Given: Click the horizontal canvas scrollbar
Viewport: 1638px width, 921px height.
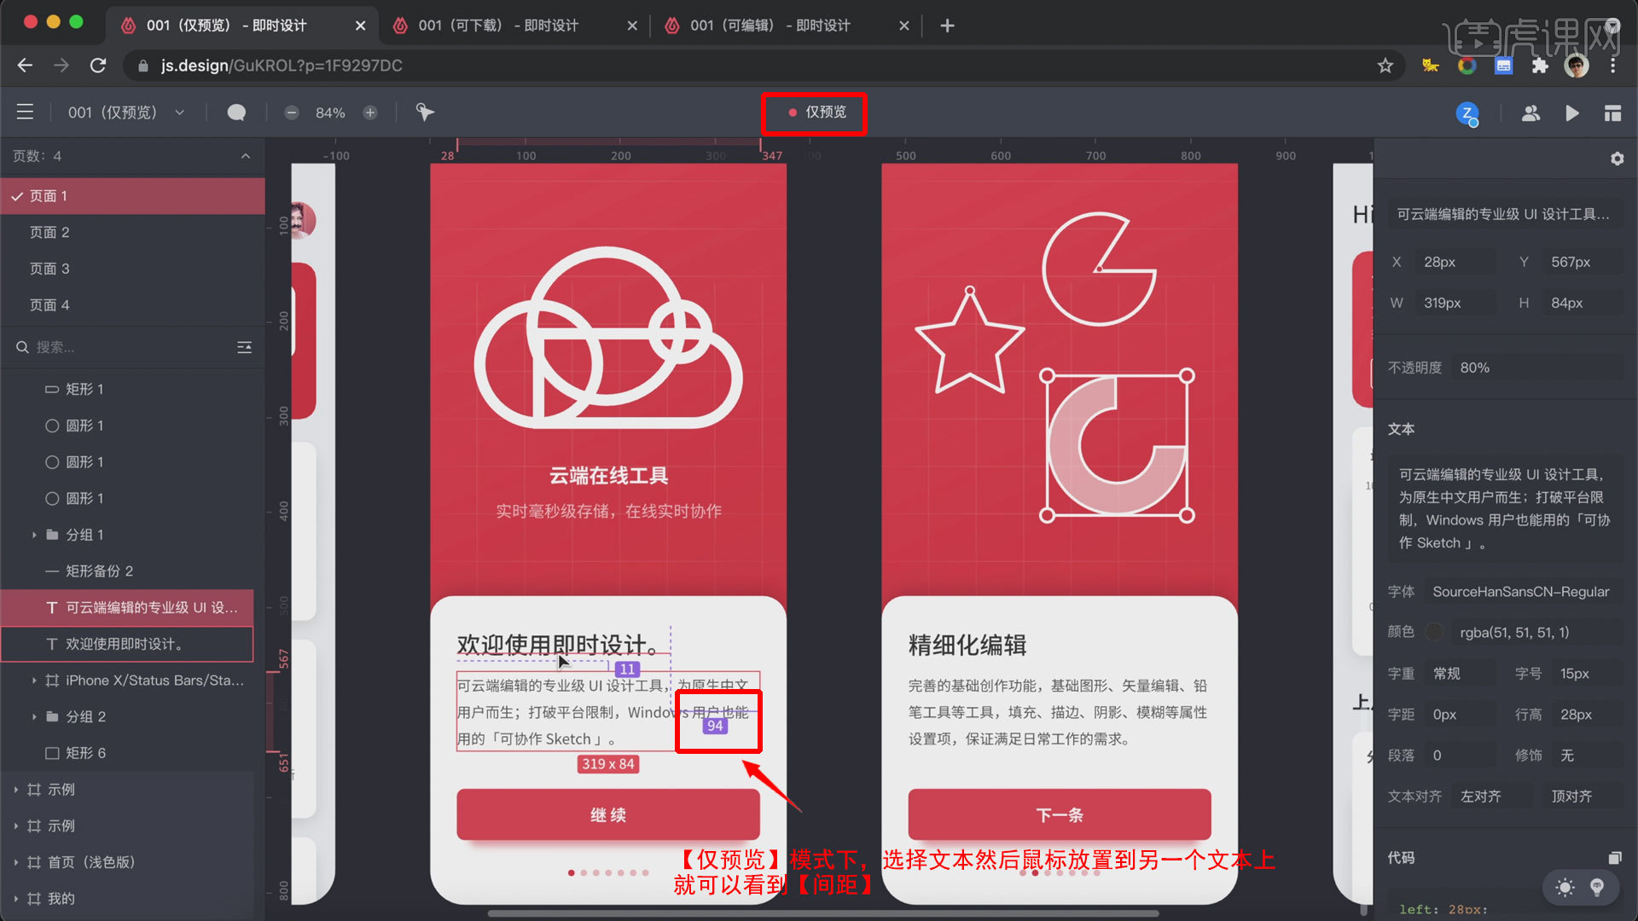Looking at the screenshot, I should tap(823, 913).
